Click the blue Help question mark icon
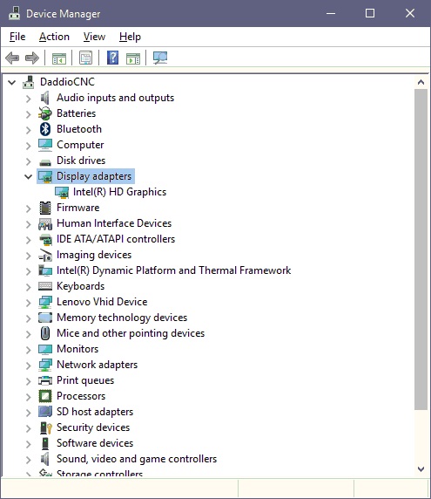This screenshot has width=431, height=499. pos(112,58)
